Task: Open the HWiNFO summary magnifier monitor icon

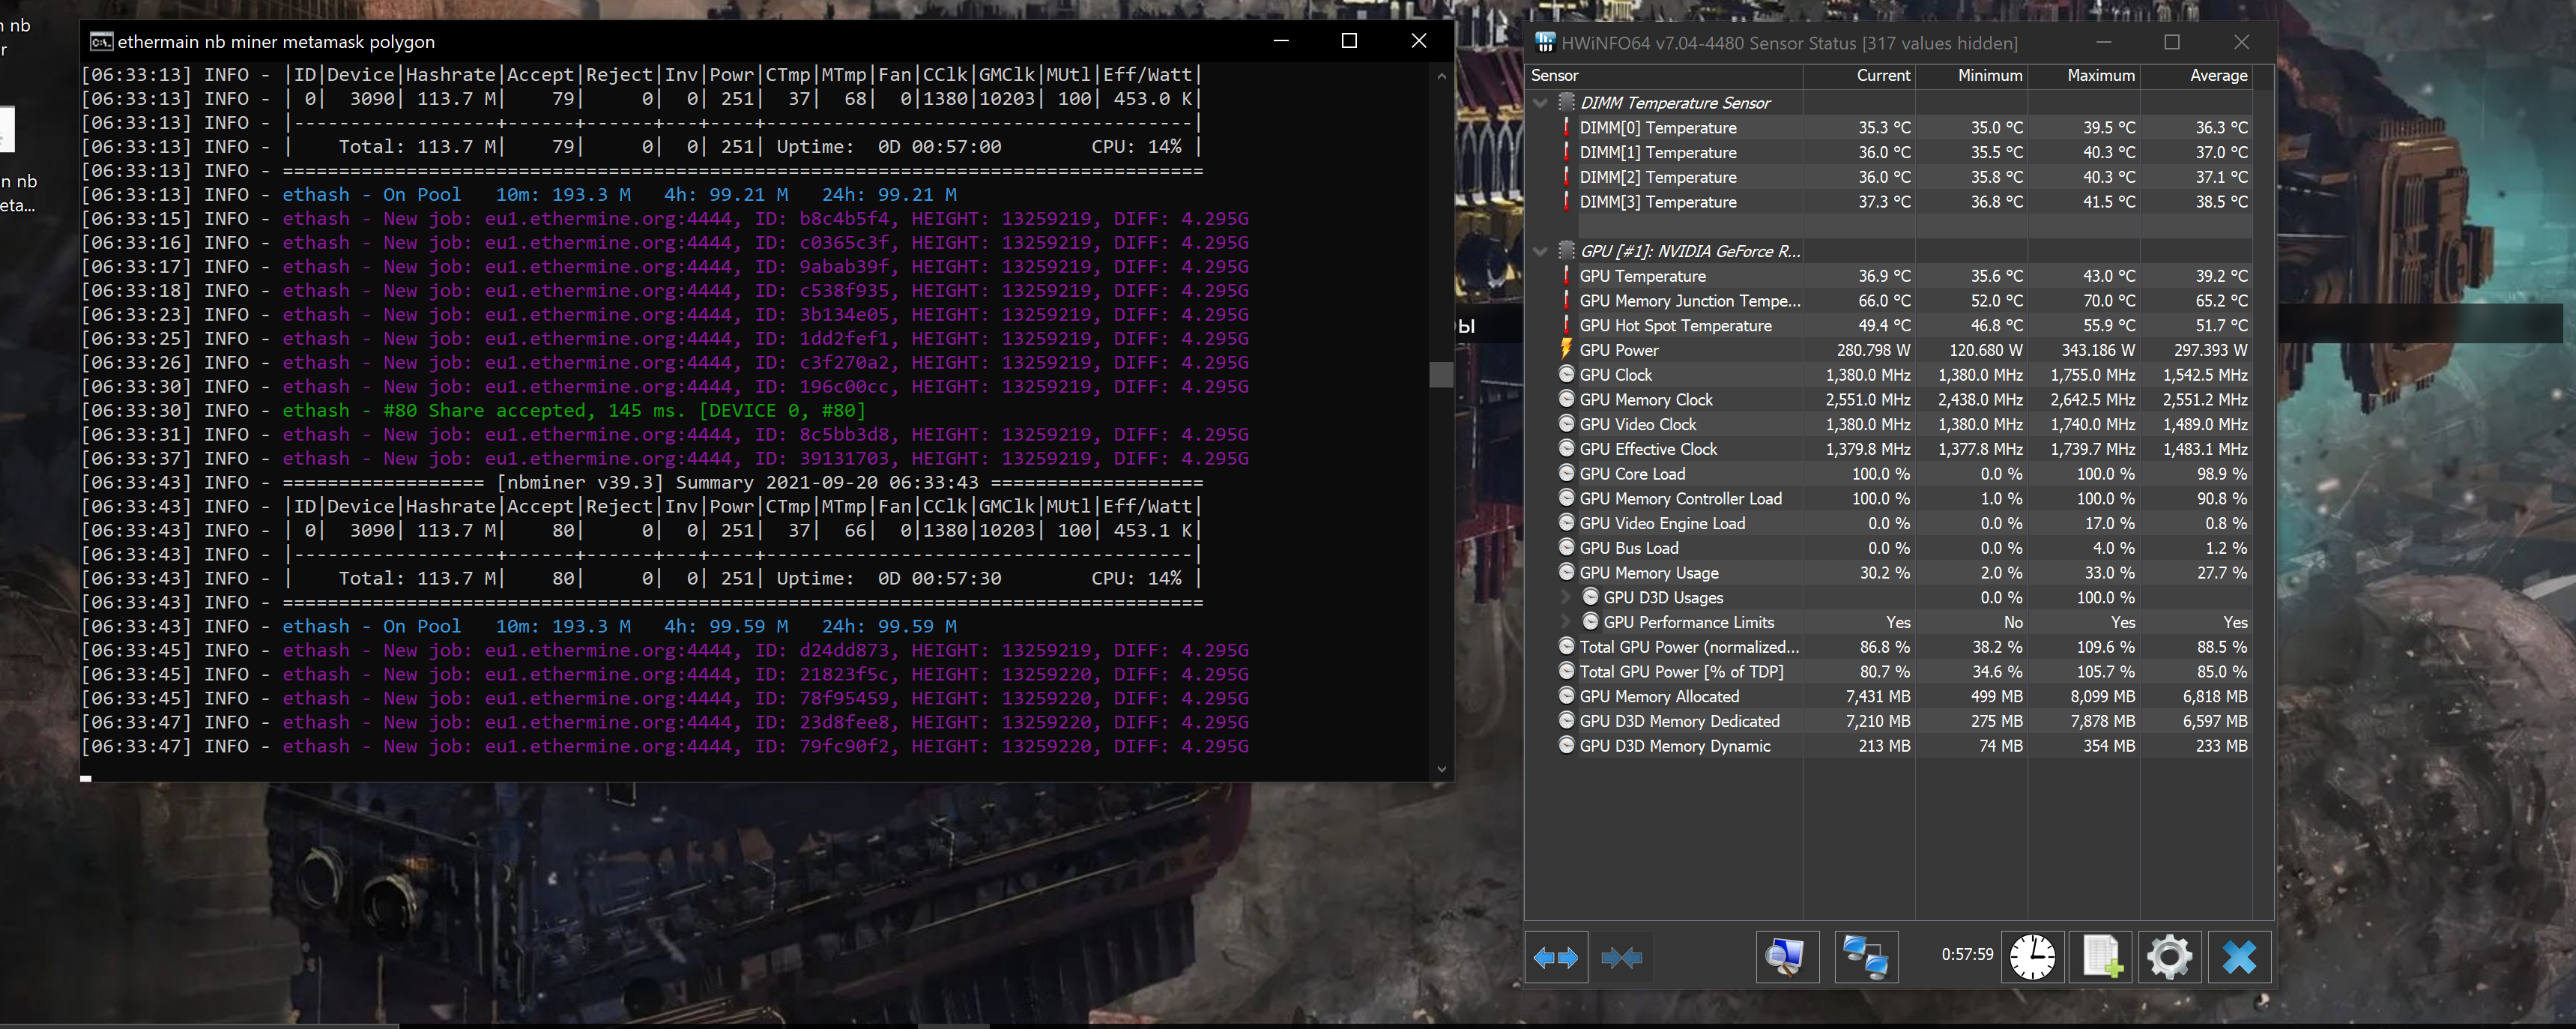Action: tap(1786, 958)
